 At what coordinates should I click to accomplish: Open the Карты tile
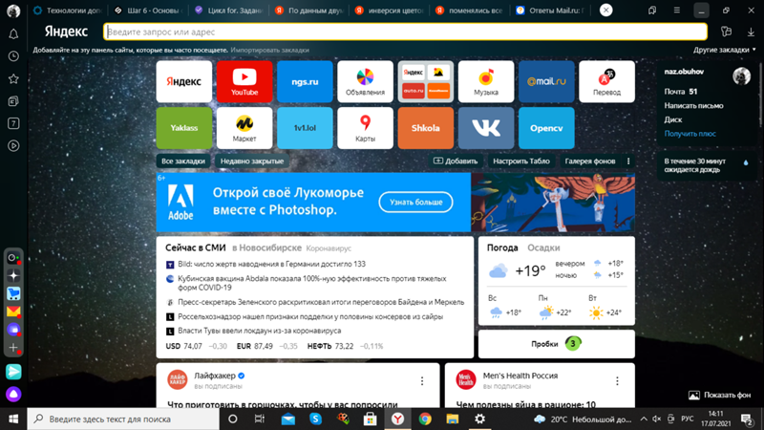(365, 128)
